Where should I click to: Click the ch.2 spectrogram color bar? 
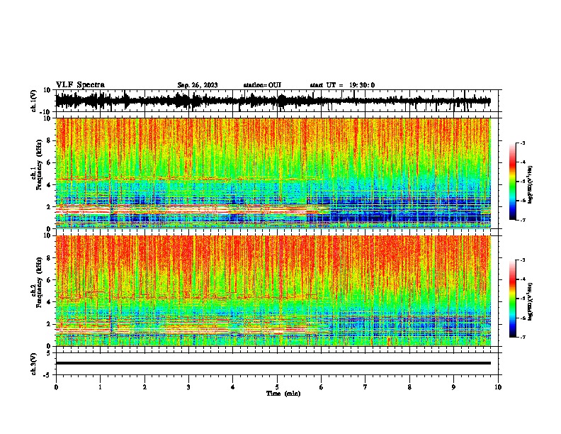tap(512, 299)
